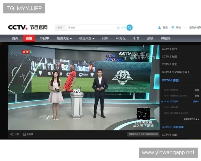Select the 直播 tab
This screenshot has height=161, width=201.
pos(29,38)
